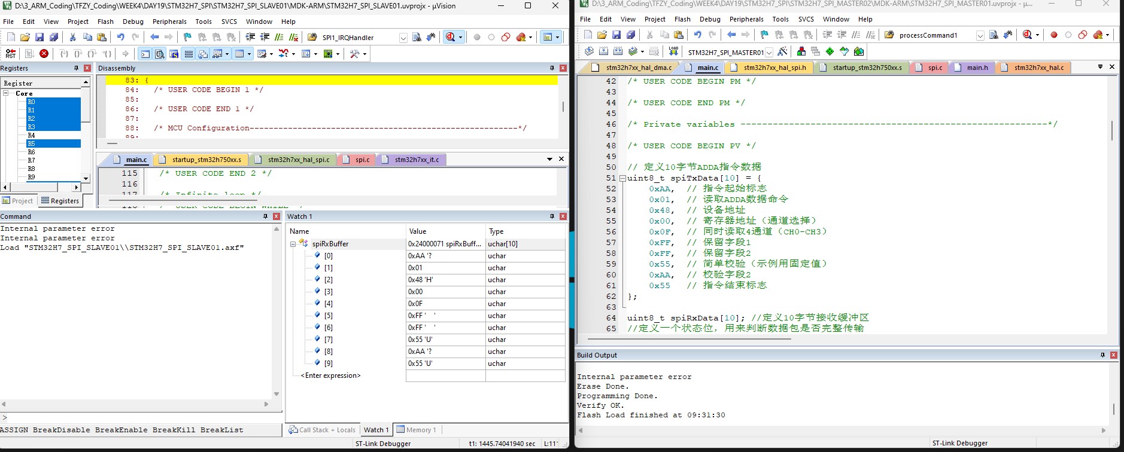
Task: Click the window layout icon in SLAVE01 toolbar
Action: coord(547,37)
